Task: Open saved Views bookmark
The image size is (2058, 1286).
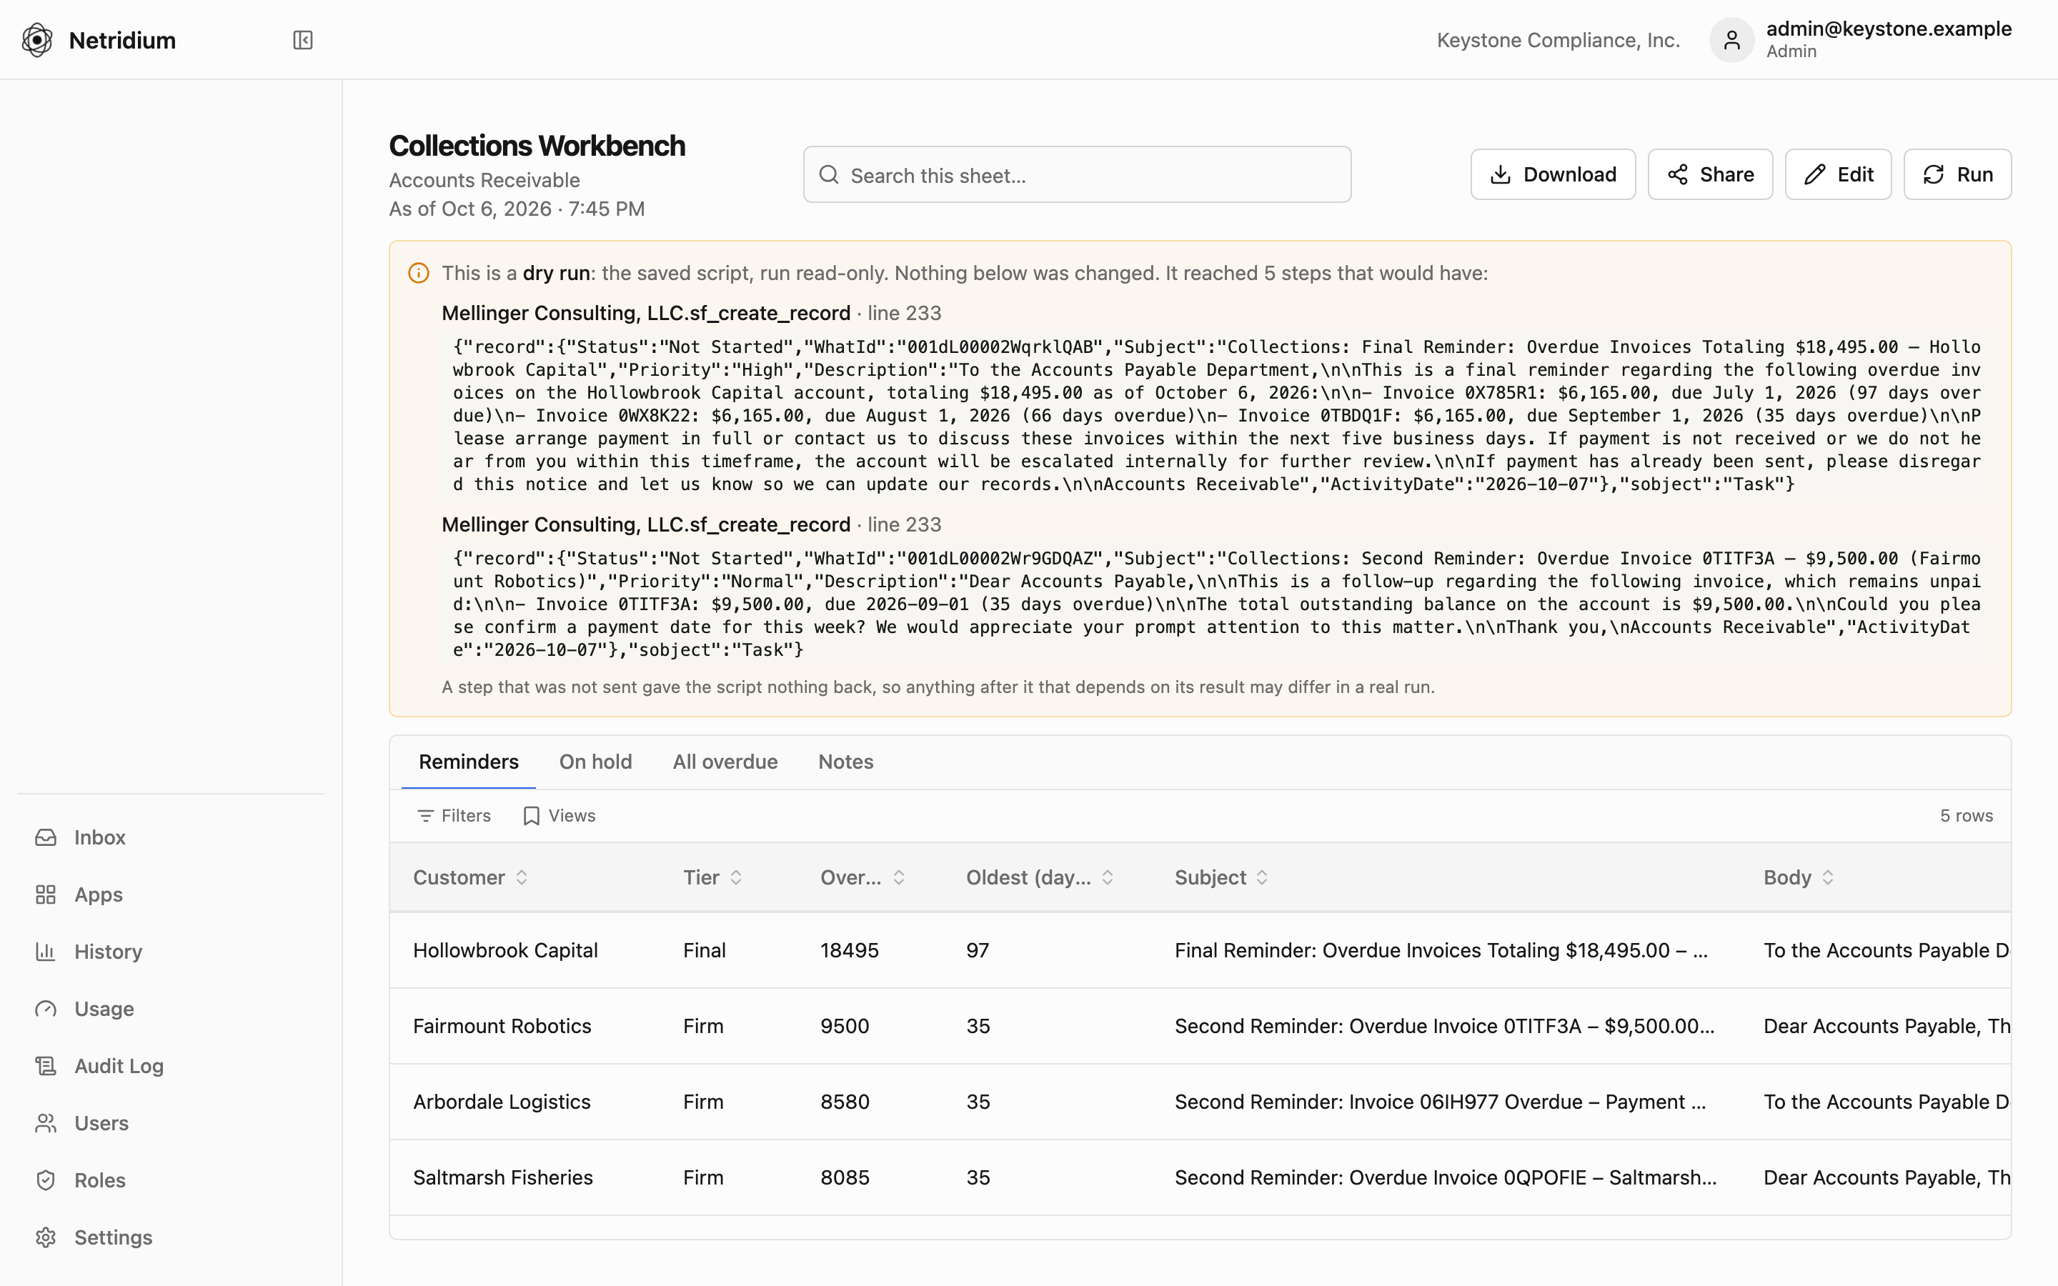Action: (x=559, y=816)
